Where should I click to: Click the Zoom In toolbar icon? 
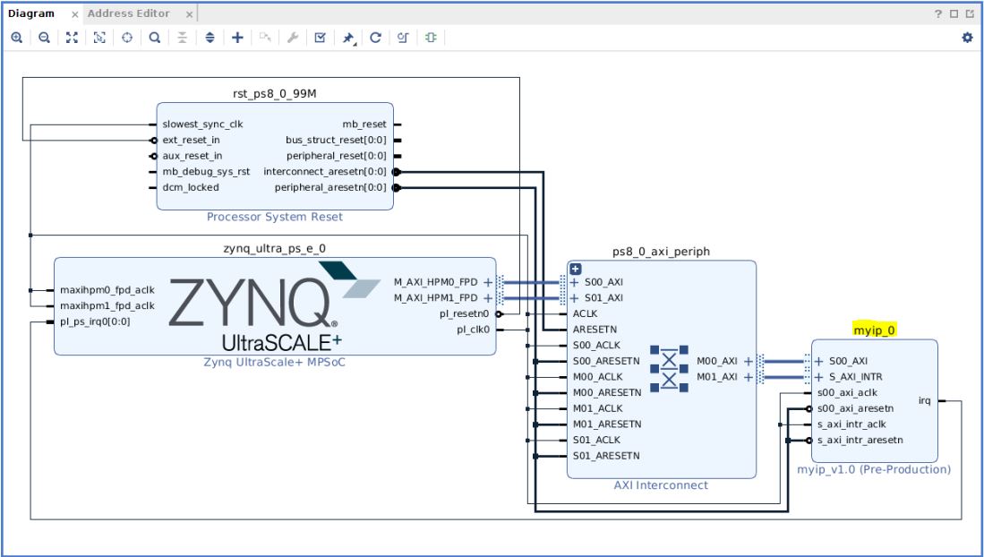coord(16,38)
